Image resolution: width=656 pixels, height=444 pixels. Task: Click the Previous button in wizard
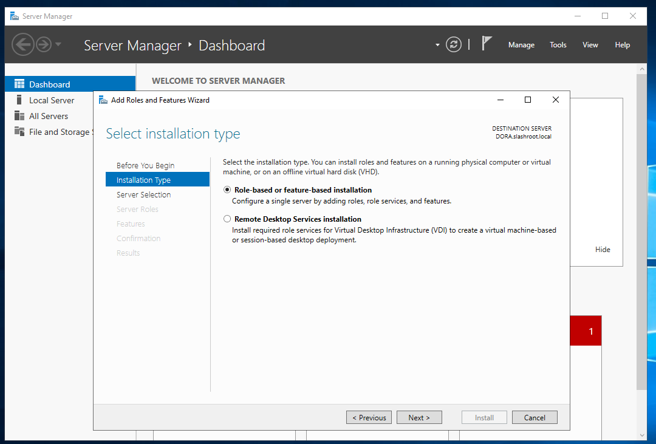369,418
